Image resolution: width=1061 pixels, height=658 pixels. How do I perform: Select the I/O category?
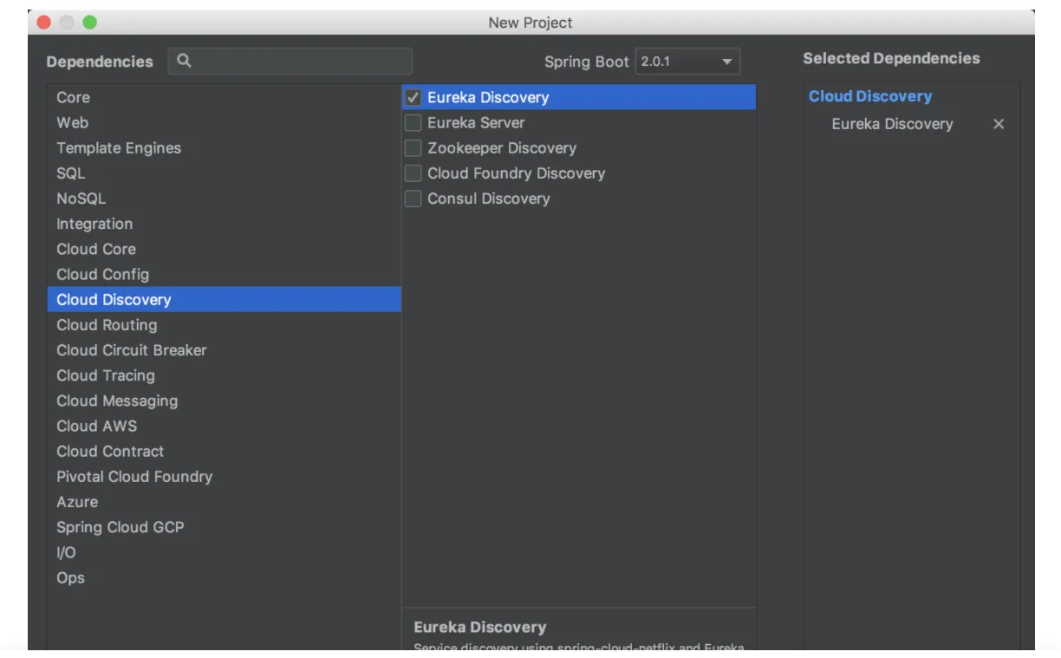224,551
